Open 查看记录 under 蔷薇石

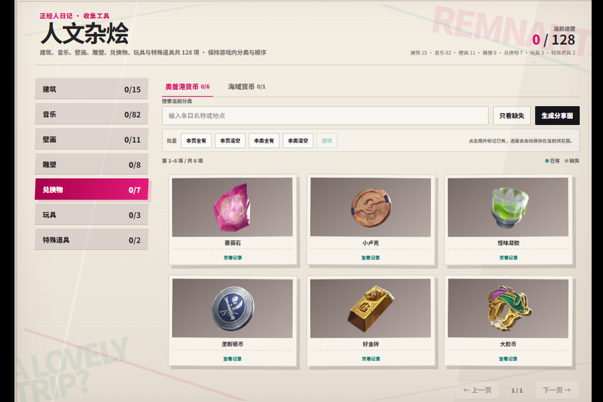(232, 258)
